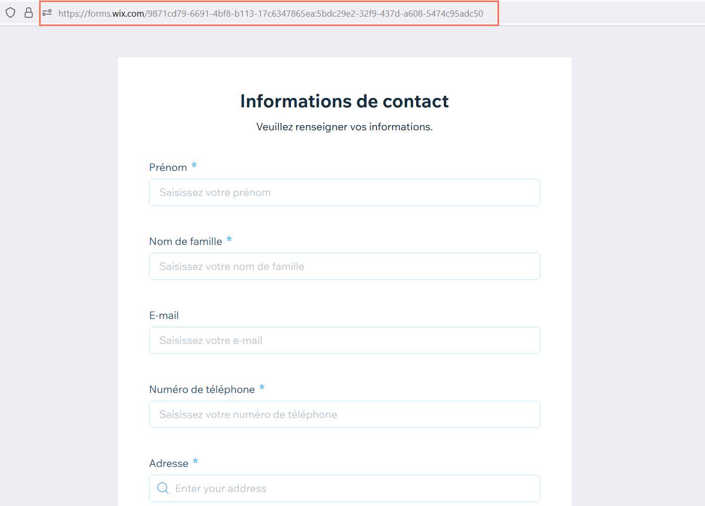The height and width of the screenshot is (506, 705).
Task: Click the E-mail input field
Action: (x=344, y=340)
